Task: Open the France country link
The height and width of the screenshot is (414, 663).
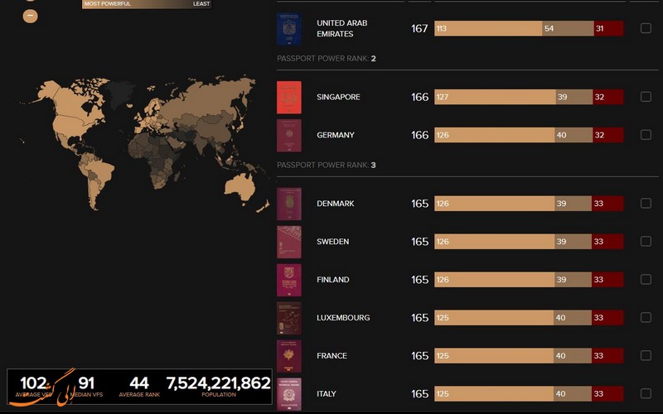Action: 331,355
